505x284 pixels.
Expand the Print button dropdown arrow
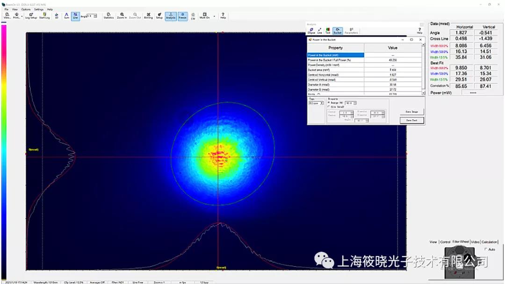point(22,16)
